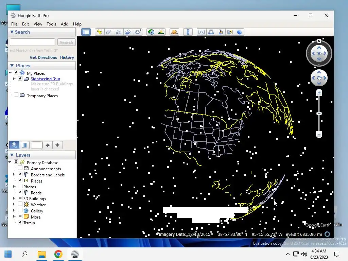Collapse the Primary Database node
Image resolution: width=348 pixels, height=261 pixels.
(10, 162)
